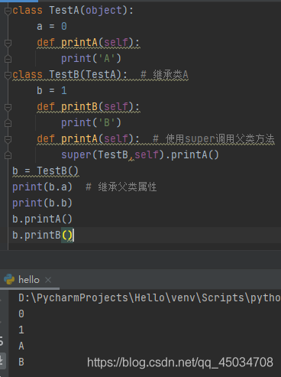Click the D:\PycharmProjects interpreter path output
Viewport: 281px width, 377px height.
pos(150,297)
